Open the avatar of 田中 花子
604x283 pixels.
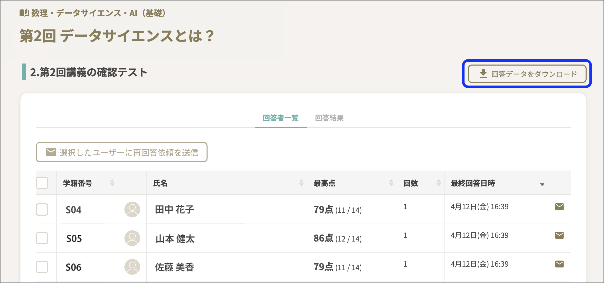point(132,209)
